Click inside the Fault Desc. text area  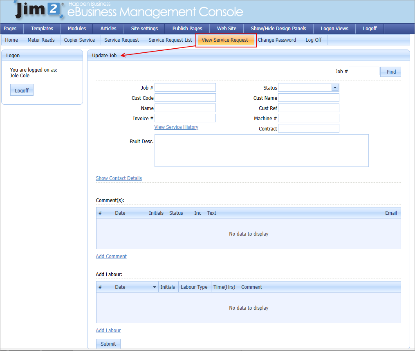pos(261,151)
